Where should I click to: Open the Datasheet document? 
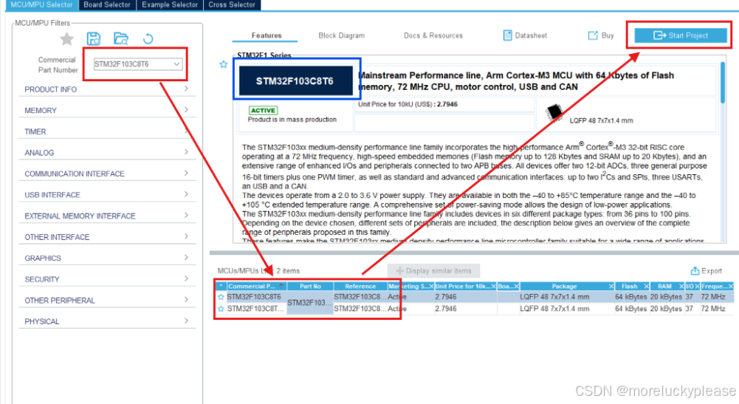coord(525,35)
